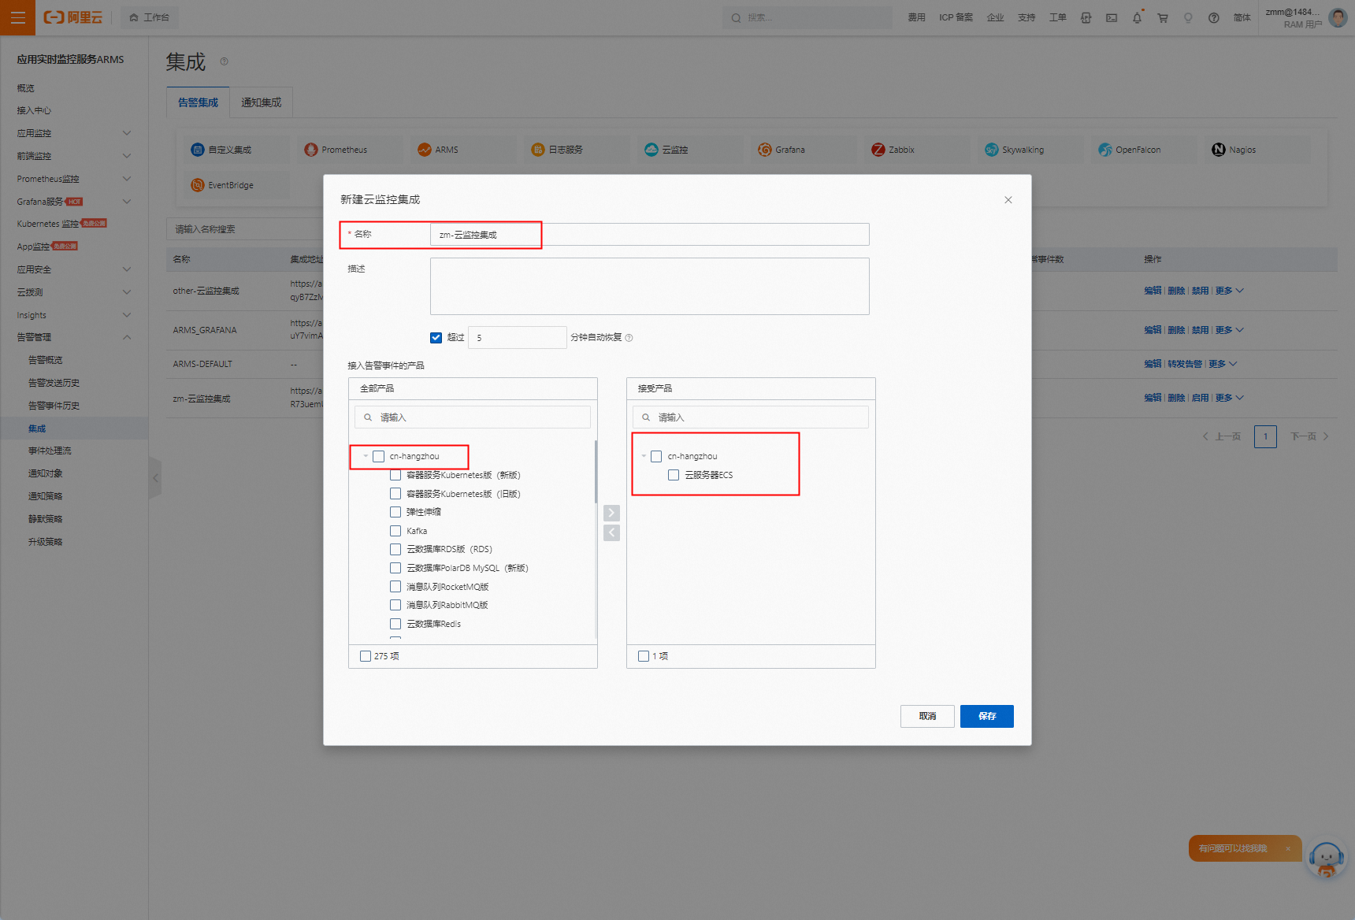The height and width of the screenshot is (920, 1355).
Task: Click the 描述 textarea
Action: click(x=649, y=287)
